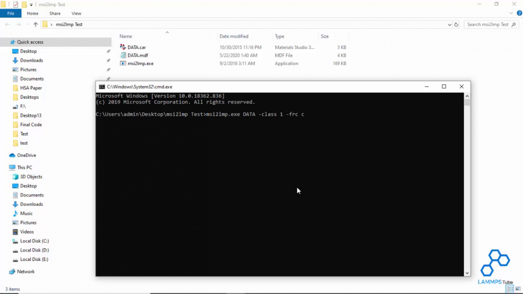Open Local Disk (C:) in sidebar
This screenshot has width=523, height=294.
pos(34,241)
